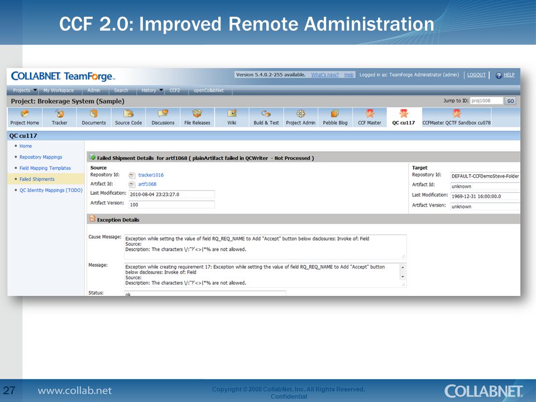536x402 pixels.
Task: Click the Failed Shipment Details header icon
Action: (92, 157)
